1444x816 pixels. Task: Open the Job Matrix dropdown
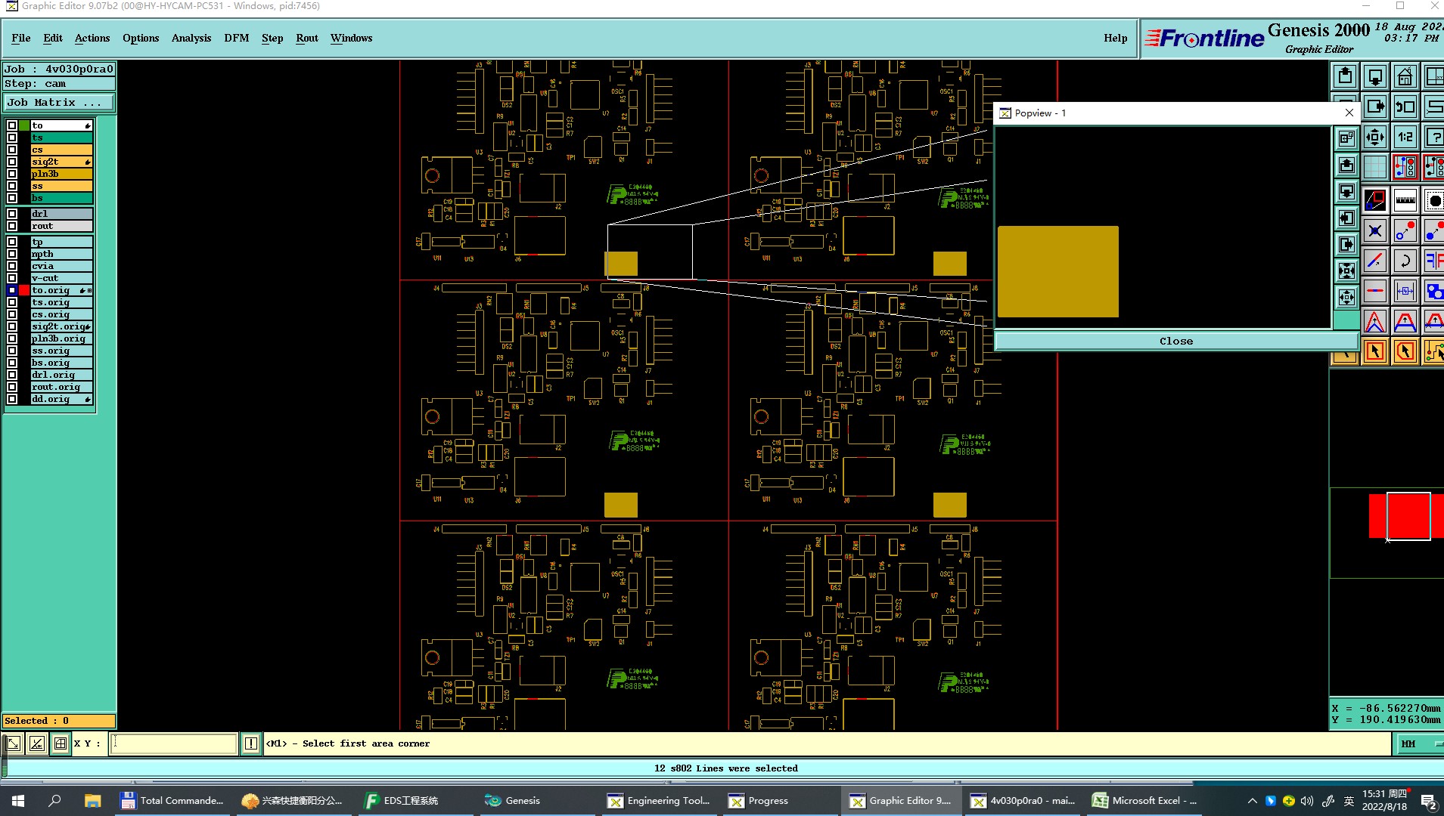(x=59, y=103)
